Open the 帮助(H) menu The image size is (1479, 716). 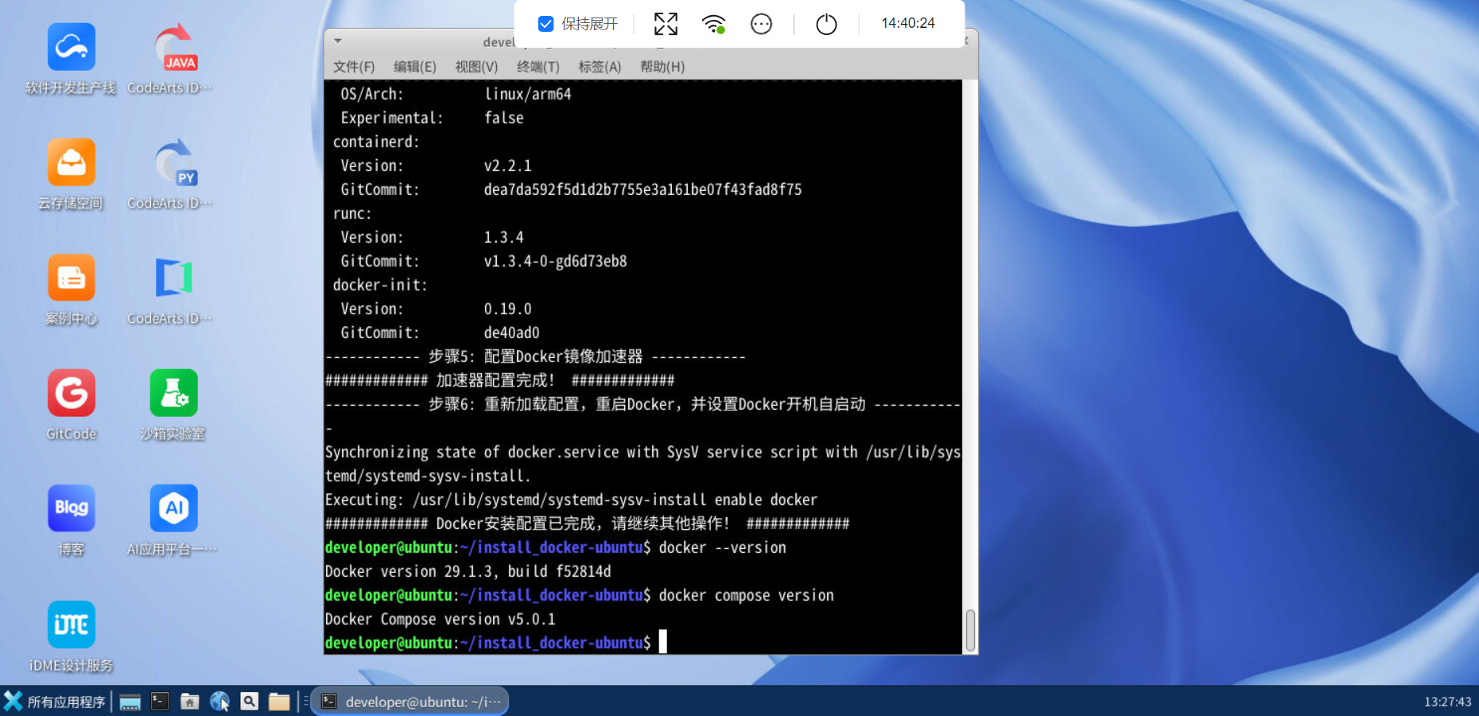tap(662, 67)
